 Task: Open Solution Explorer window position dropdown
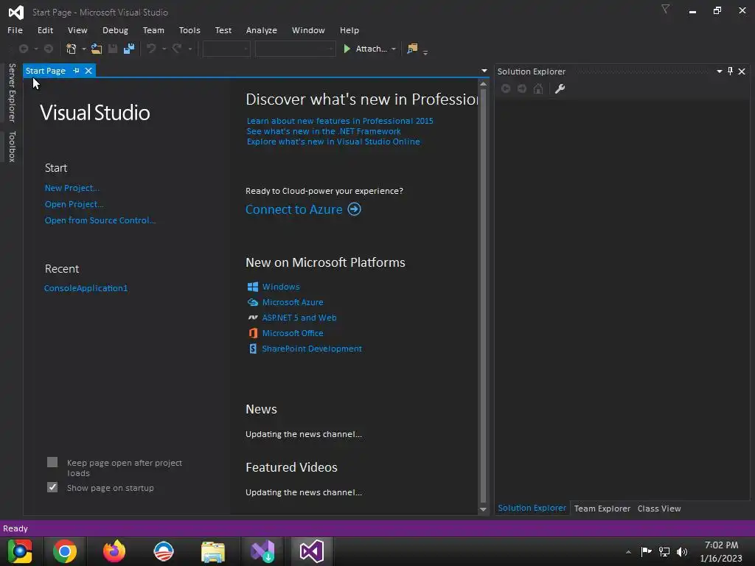(720, 71)
